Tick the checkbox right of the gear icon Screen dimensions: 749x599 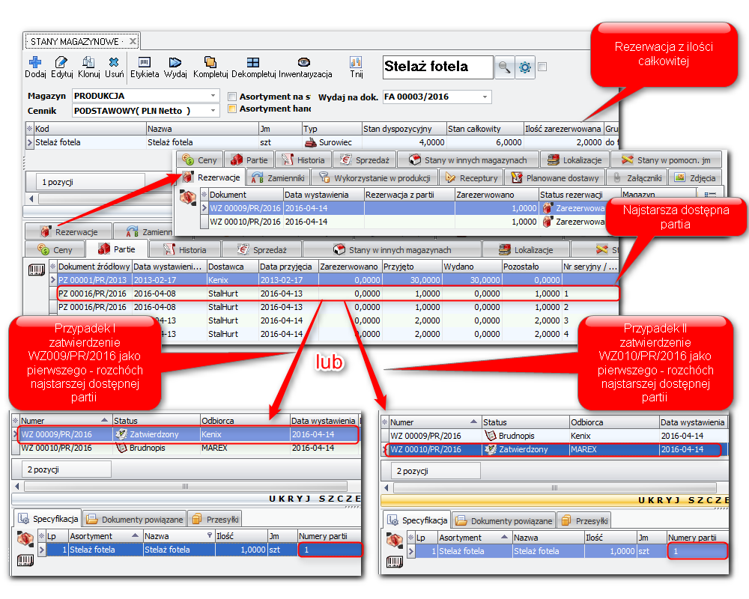[x=542, y=67]
